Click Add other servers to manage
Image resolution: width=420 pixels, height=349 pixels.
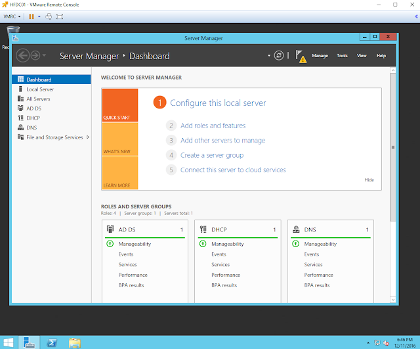point(223,140)
